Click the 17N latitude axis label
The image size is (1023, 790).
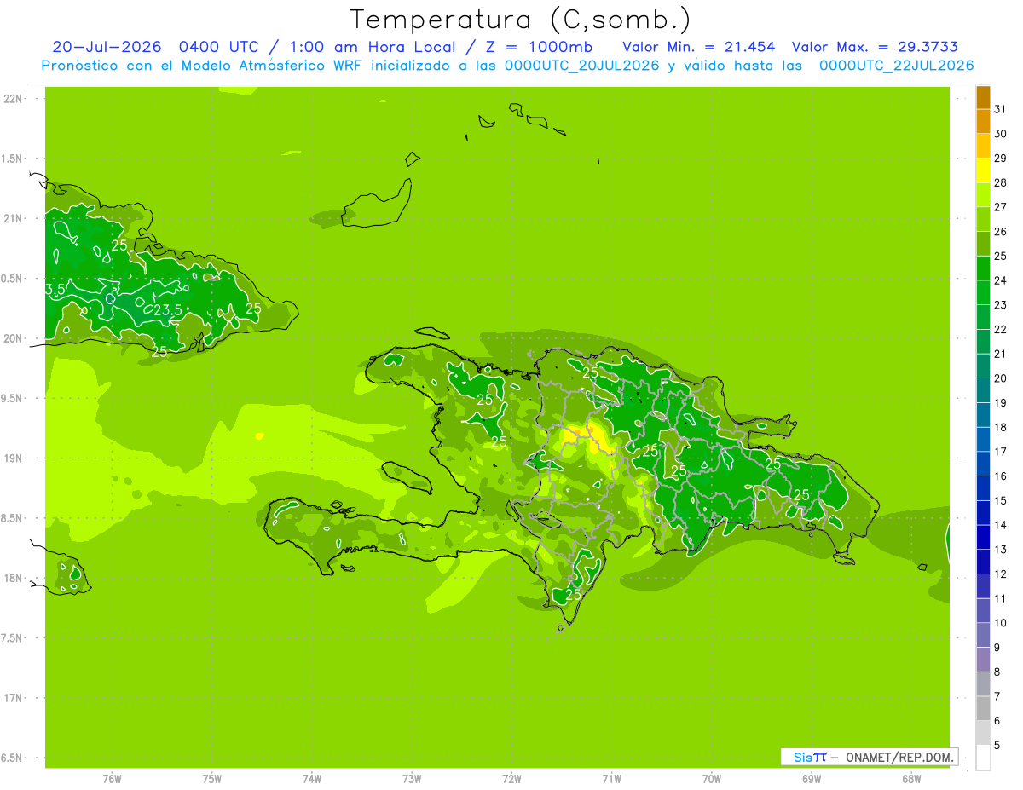(12, 697)
